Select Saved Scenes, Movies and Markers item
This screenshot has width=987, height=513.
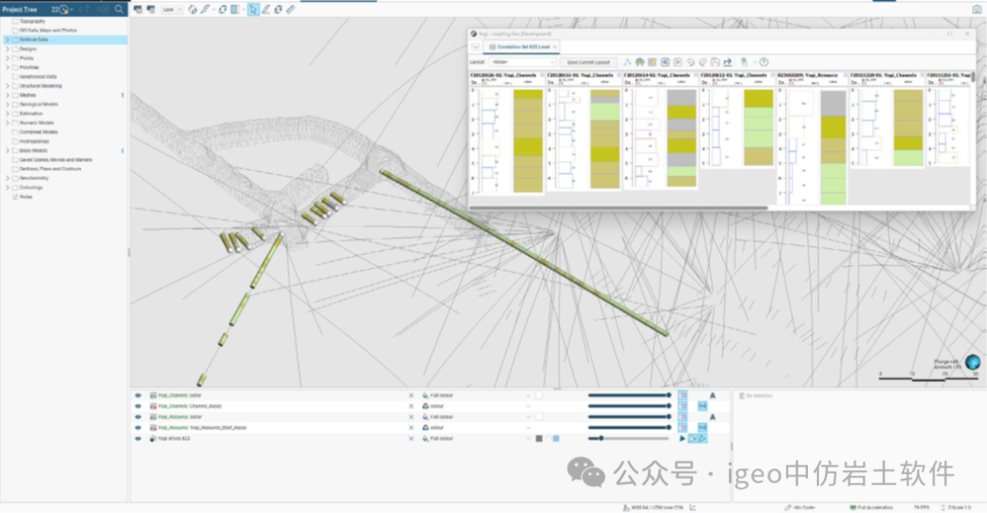[x=55, y=160]
